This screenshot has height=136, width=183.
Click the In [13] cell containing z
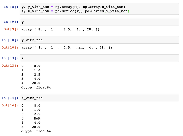(99, 58)
